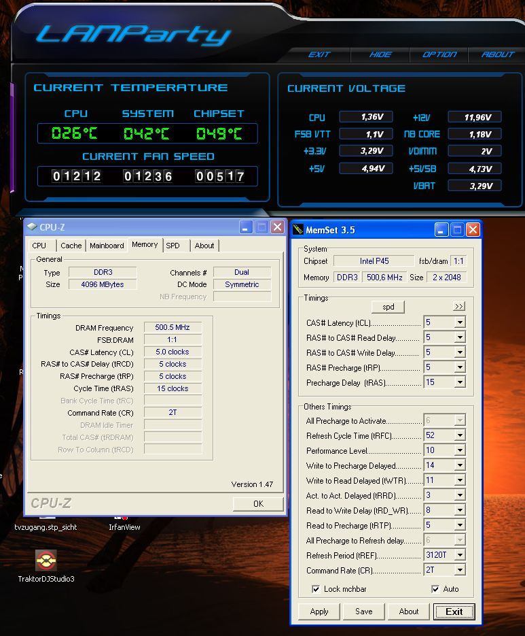Open the Read to Precharge (tRTP) dropdown
The height and width of the screenshot is (636, 525).
(460, 526)
